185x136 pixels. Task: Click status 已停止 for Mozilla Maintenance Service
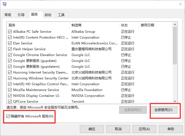[126, 90]
